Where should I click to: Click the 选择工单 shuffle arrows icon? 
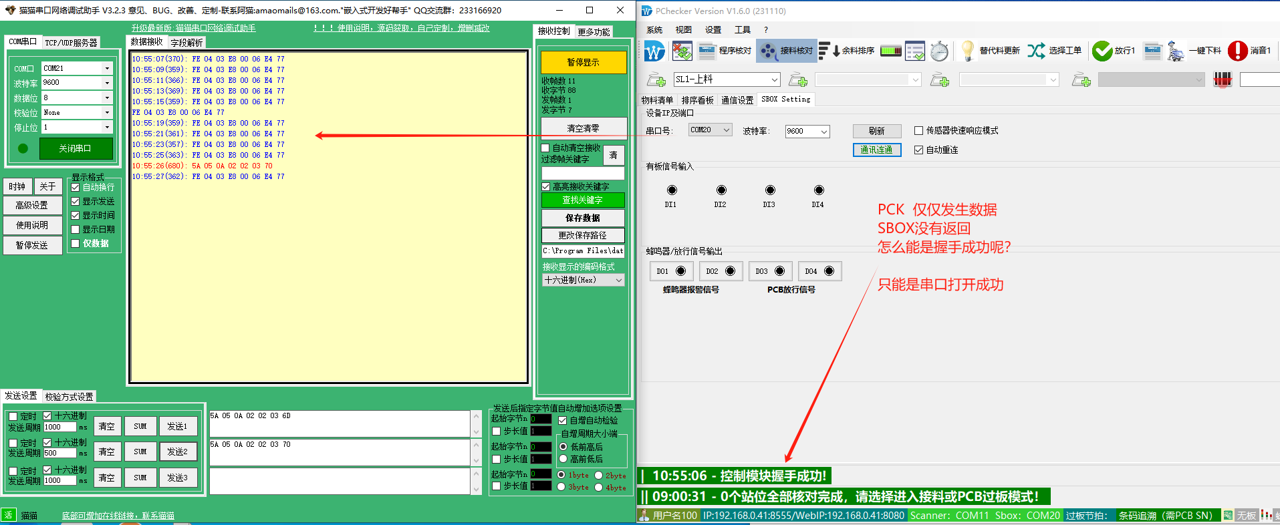tap(1036, 51)
